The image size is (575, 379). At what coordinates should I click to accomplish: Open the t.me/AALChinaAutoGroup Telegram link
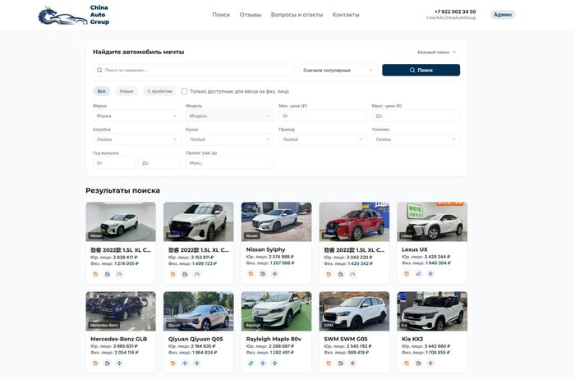coord(451,17)
